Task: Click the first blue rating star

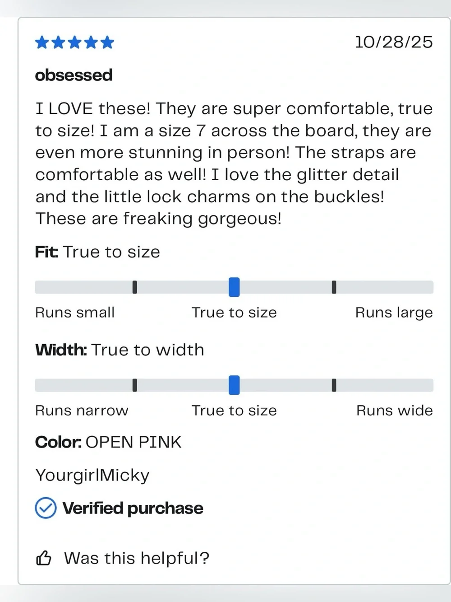Action: pos(42,42)
